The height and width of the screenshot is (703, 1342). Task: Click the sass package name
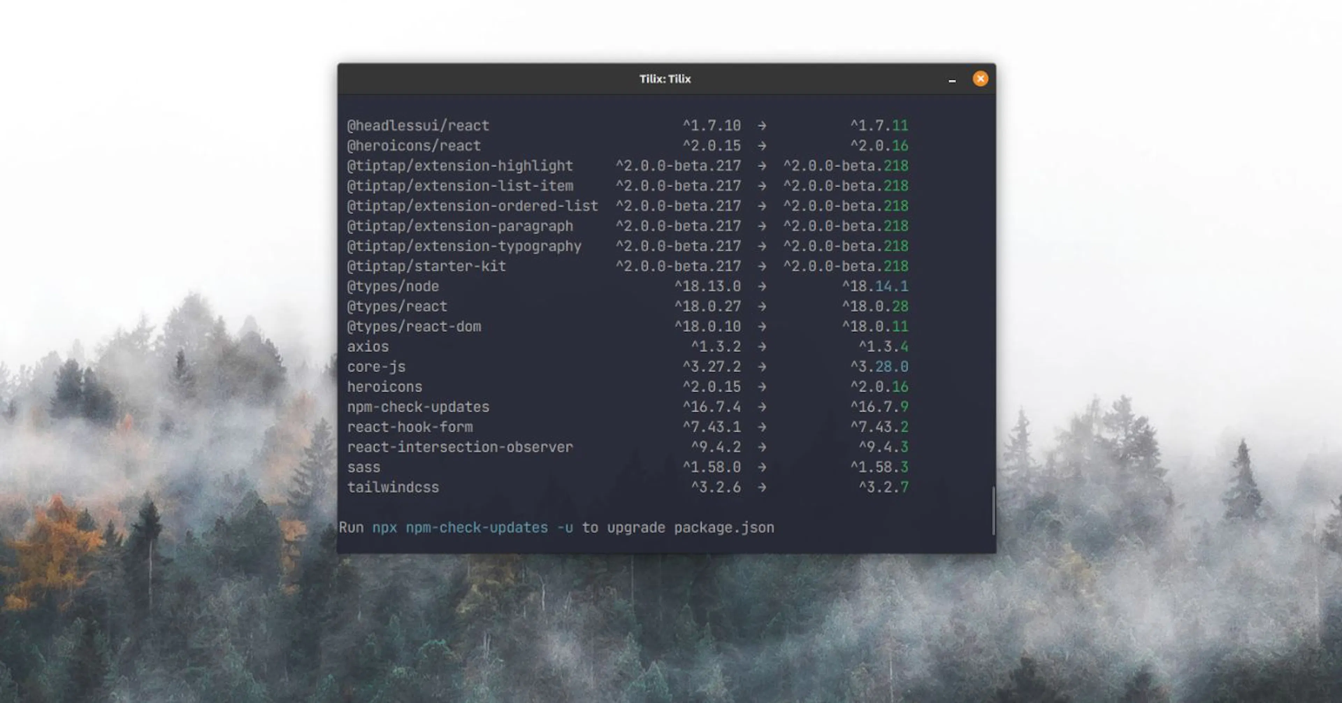tap(363, 468)
